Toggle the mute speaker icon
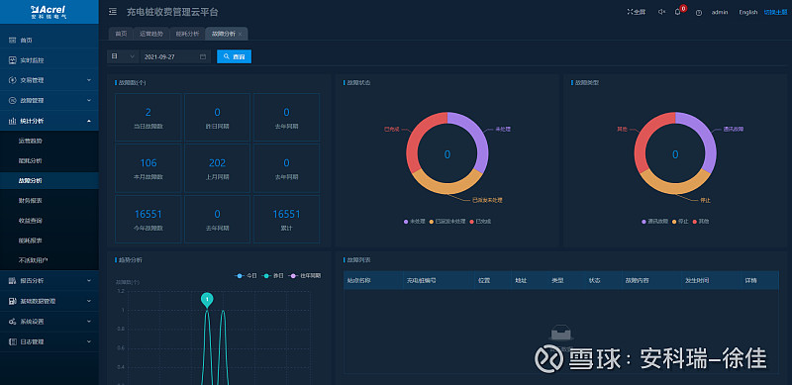This screenshot has width=792, height=385. point(661,12)
